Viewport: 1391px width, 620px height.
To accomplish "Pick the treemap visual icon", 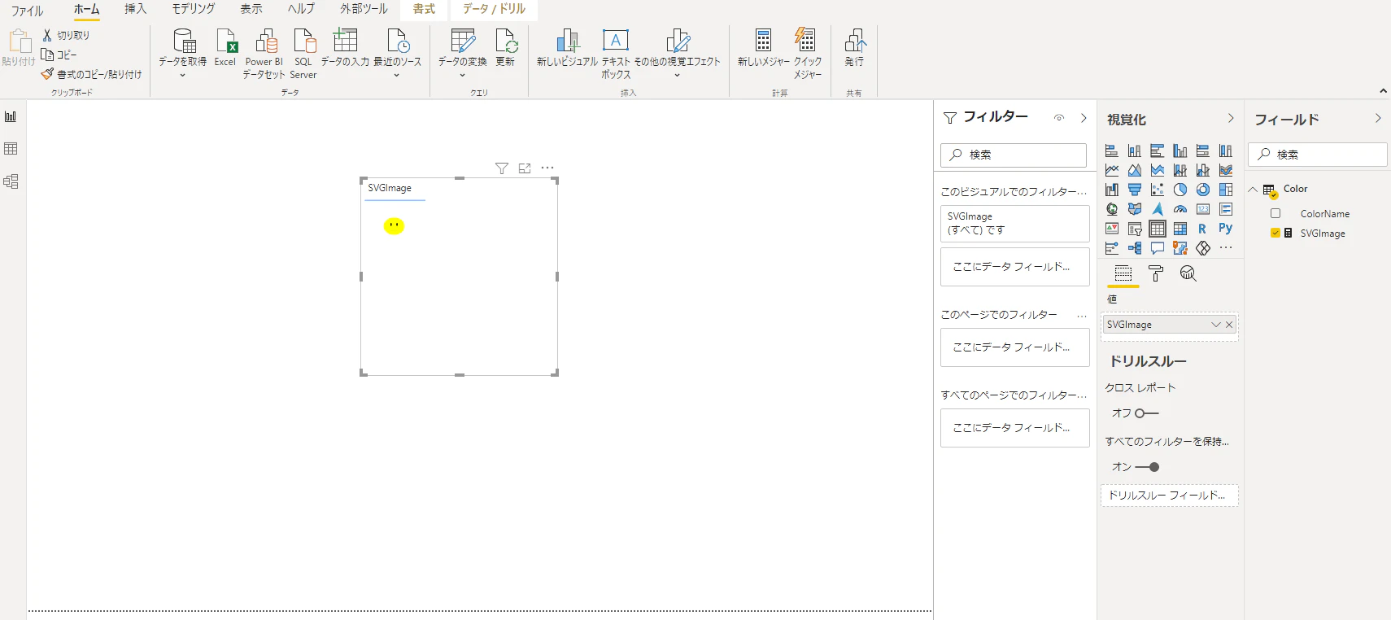I will (1226, 190).
